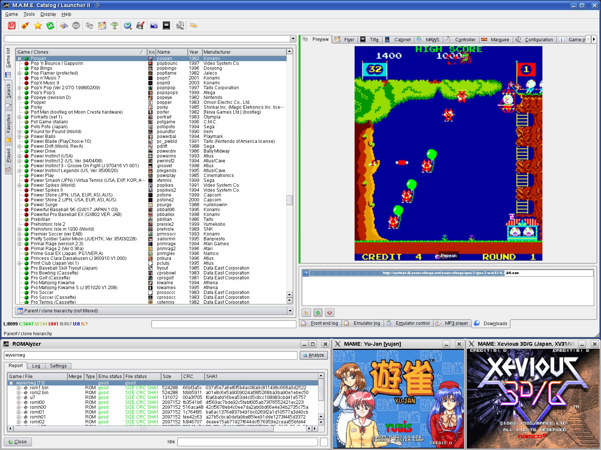
Task: Expand the u7 node in ROMAlyzer
Action: 19,397
